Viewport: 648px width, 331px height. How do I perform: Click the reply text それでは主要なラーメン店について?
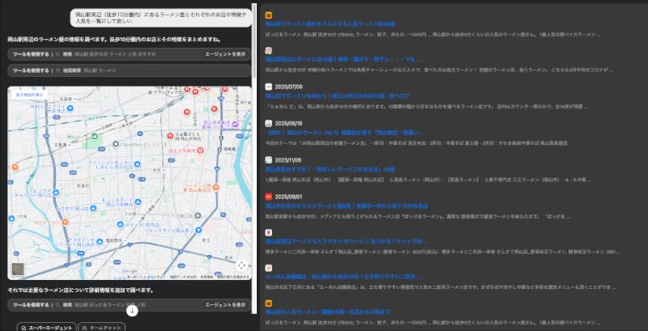[80, 291]
